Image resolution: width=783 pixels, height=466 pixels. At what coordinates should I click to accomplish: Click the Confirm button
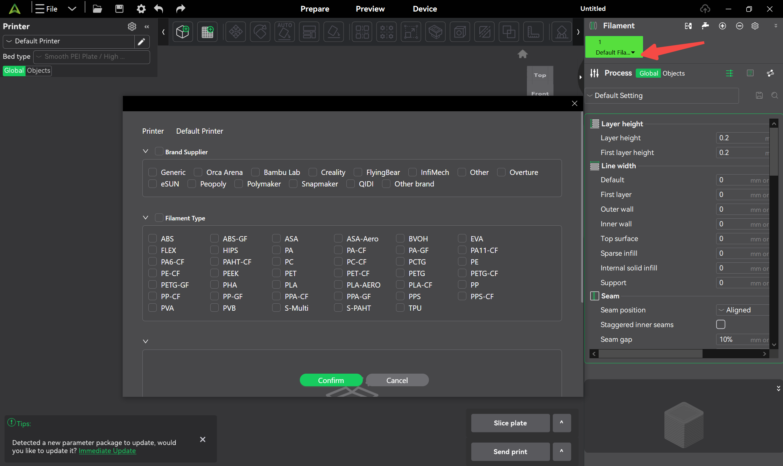tap(331, 380)
